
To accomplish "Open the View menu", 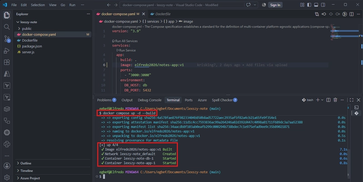I will (x=53, y=5).
